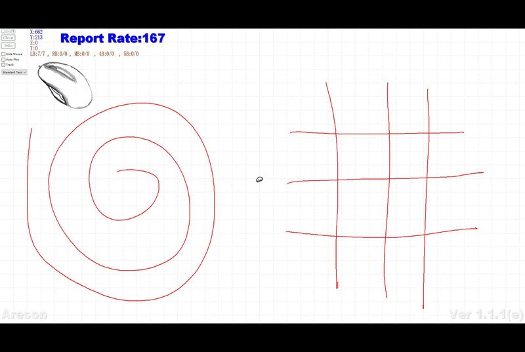Toggle the Auto Plot checkbox
This screenshot has width=525, height=352.
(3, 60)
